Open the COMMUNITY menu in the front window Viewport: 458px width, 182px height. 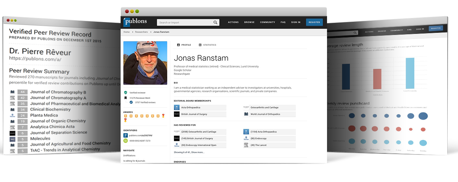coord(268,22)
